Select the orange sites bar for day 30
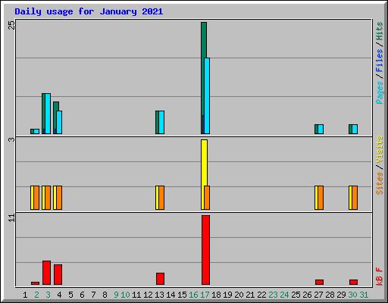Image resolution: width=388 pixels, height=303 pixels. [x=355, y=198]
